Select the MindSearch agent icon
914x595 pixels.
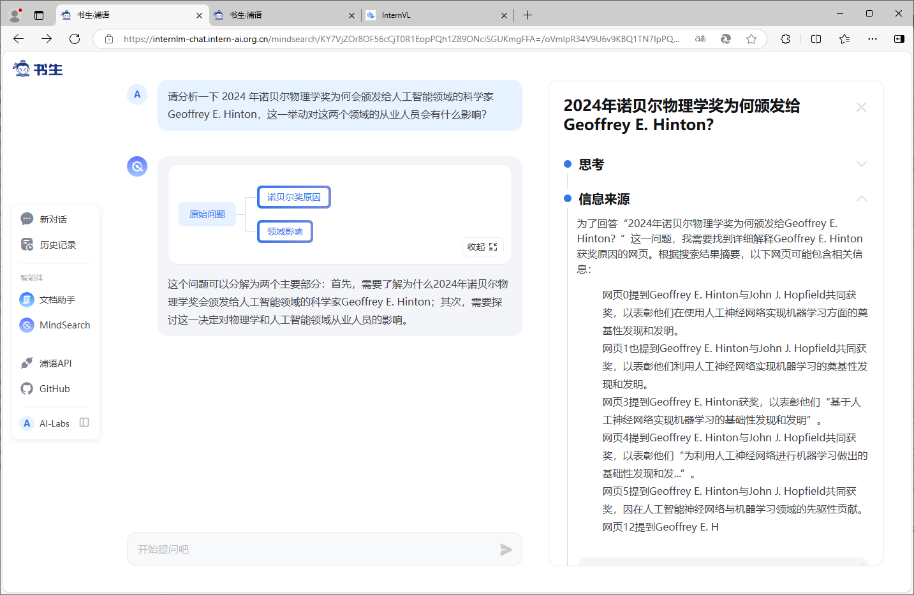pyautogui.click(x=27, y=325)
